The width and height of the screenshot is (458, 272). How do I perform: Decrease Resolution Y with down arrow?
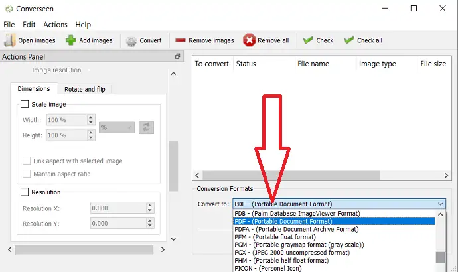point(150,226)
